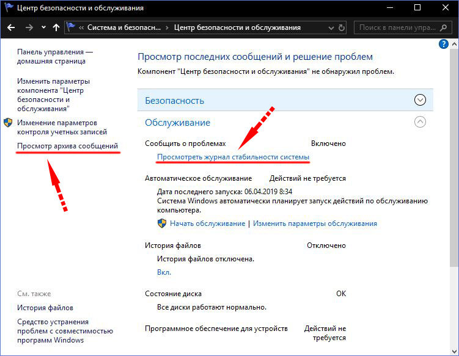Click the magnifier search icon

coord(443,28)
